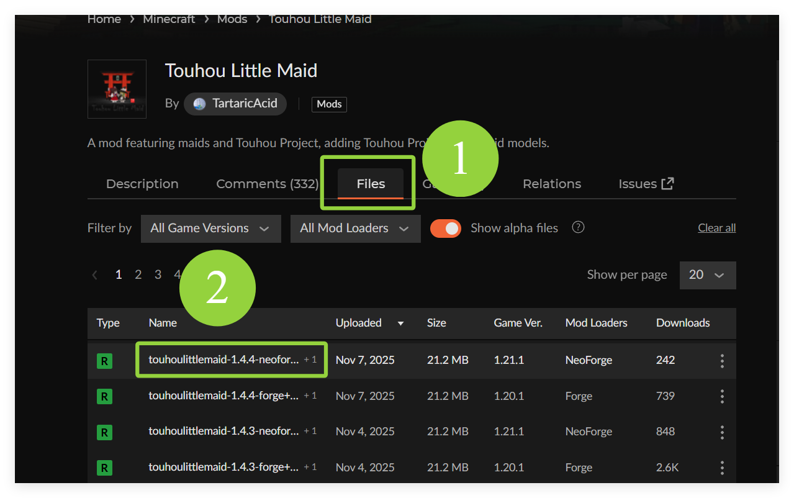
Task: Open the Show per page 20 dropdown
Action: point(708,275)
